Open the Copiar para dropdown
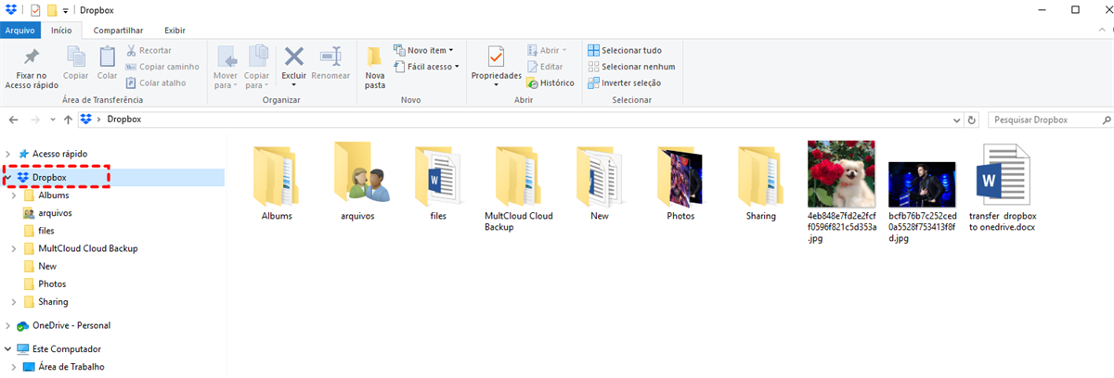Image resolution: width=1114 pixels, height=378 pixels. (x=256, y=67)
